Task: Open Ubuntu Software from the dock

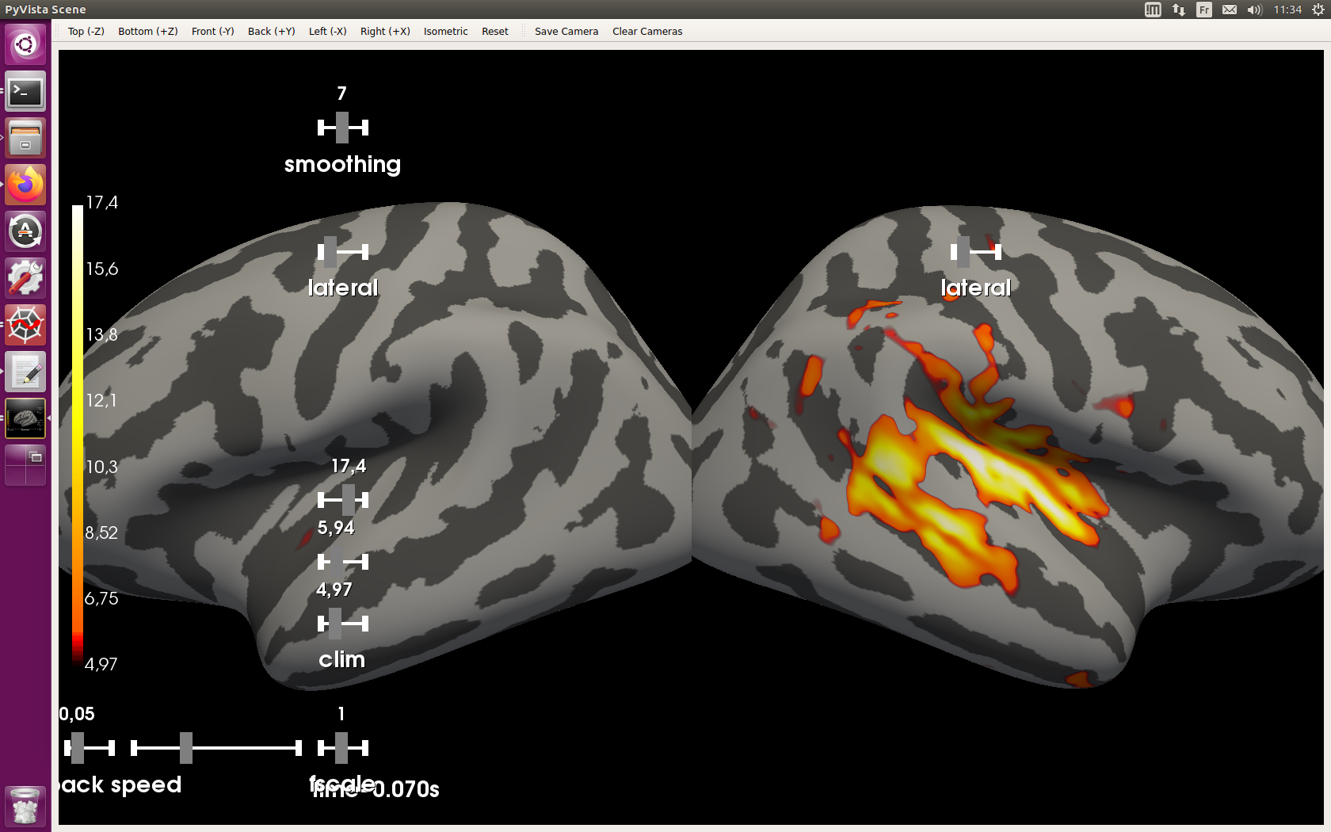Action: (25, 231)
